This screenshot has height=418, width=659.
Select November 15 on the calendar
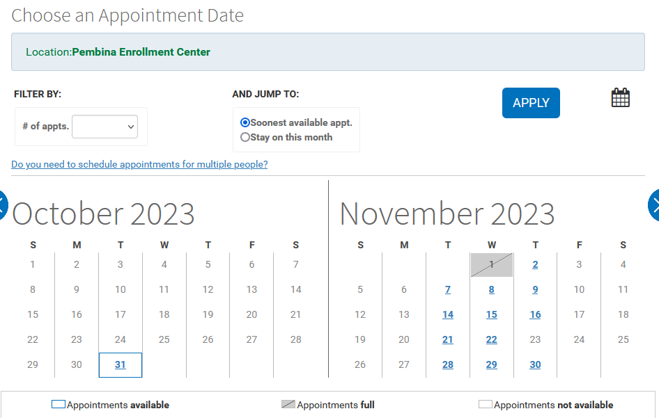point(492,314)
